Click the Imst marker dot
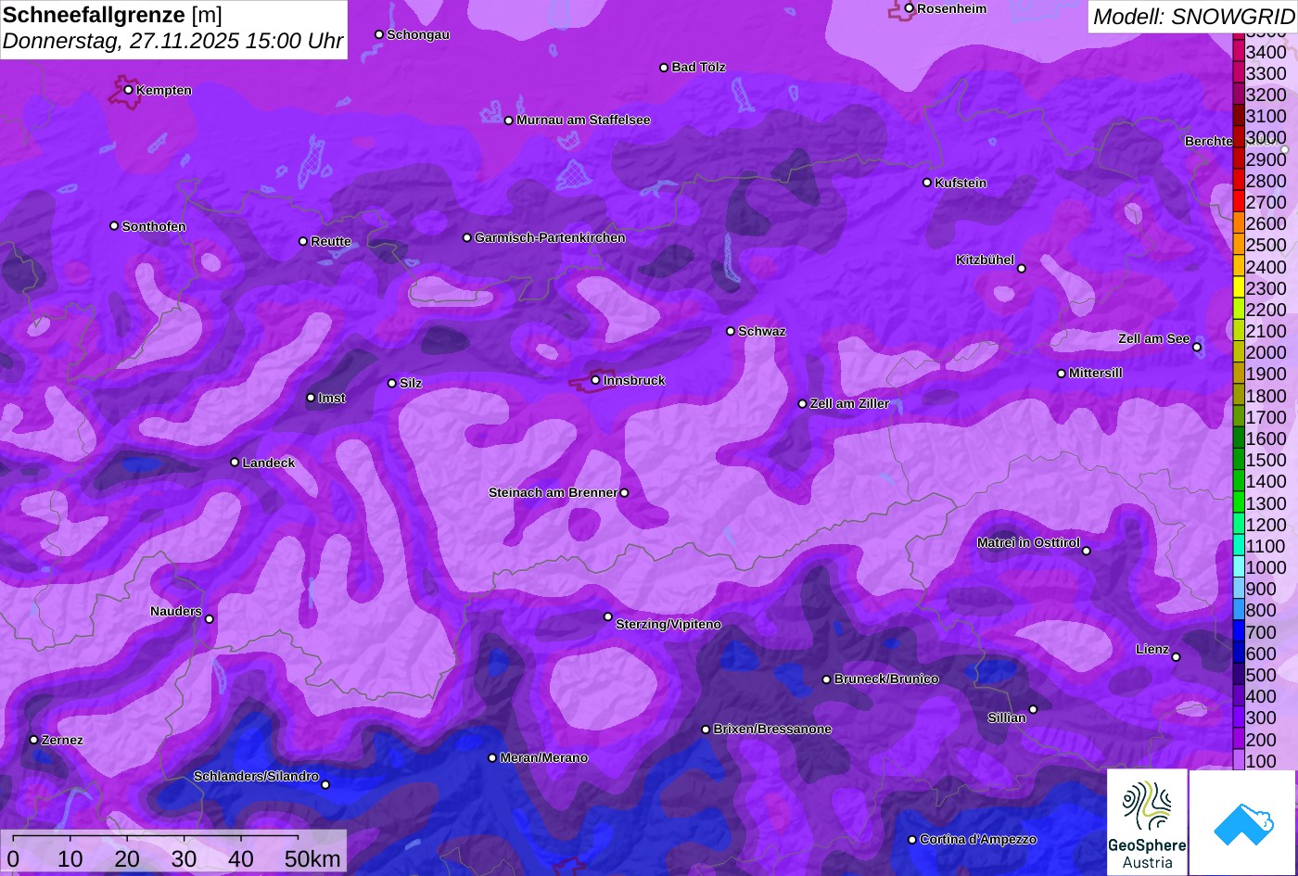This screenshot has height=876, width=1298. 311,398
